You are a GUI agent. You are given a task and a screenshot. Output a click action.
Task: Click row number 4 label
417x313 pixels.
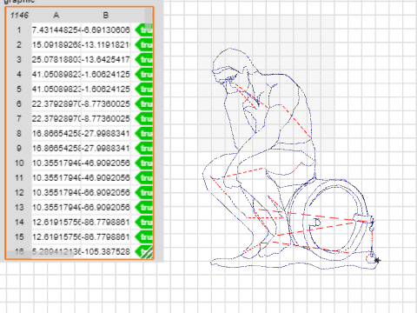[19, 74]
